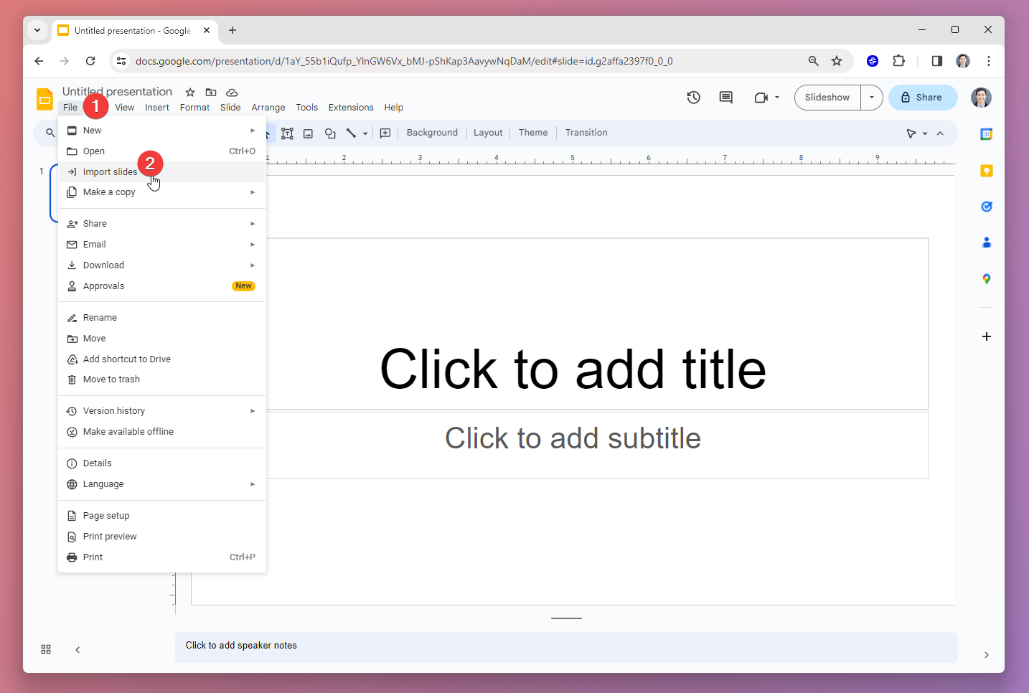Open the line tool dropdown arrow
Image resolution: width=1029 pixels, height=693 pixels.
(x=365, y=133)
